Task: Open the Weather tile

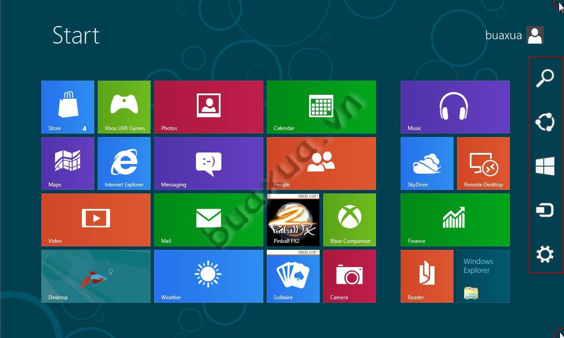Action: (x=209, y=276)
